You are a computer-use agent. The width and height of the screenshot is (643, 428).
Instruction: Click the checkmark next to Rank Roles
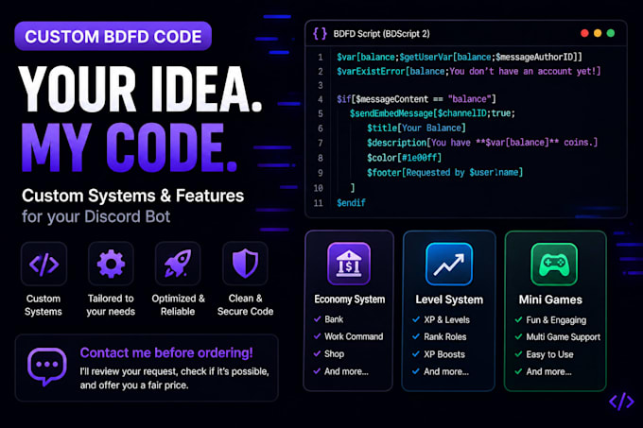[416, 336]
